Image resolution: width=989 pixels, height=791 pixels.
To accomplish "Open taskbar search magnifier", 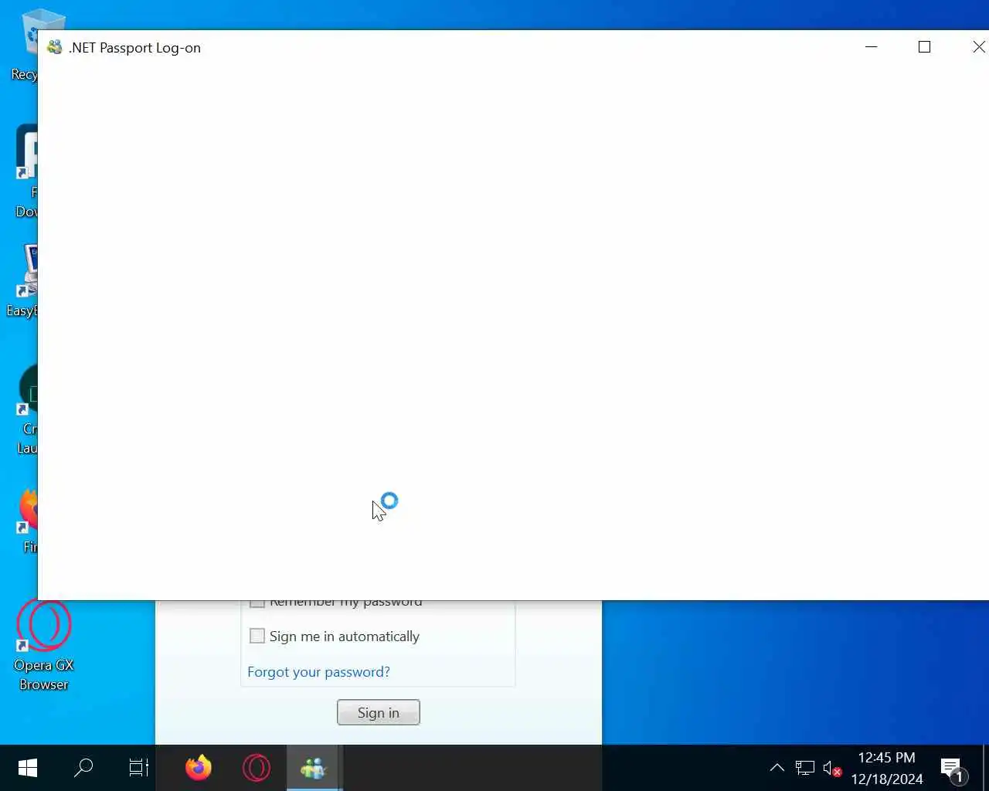I will point(83,768).
